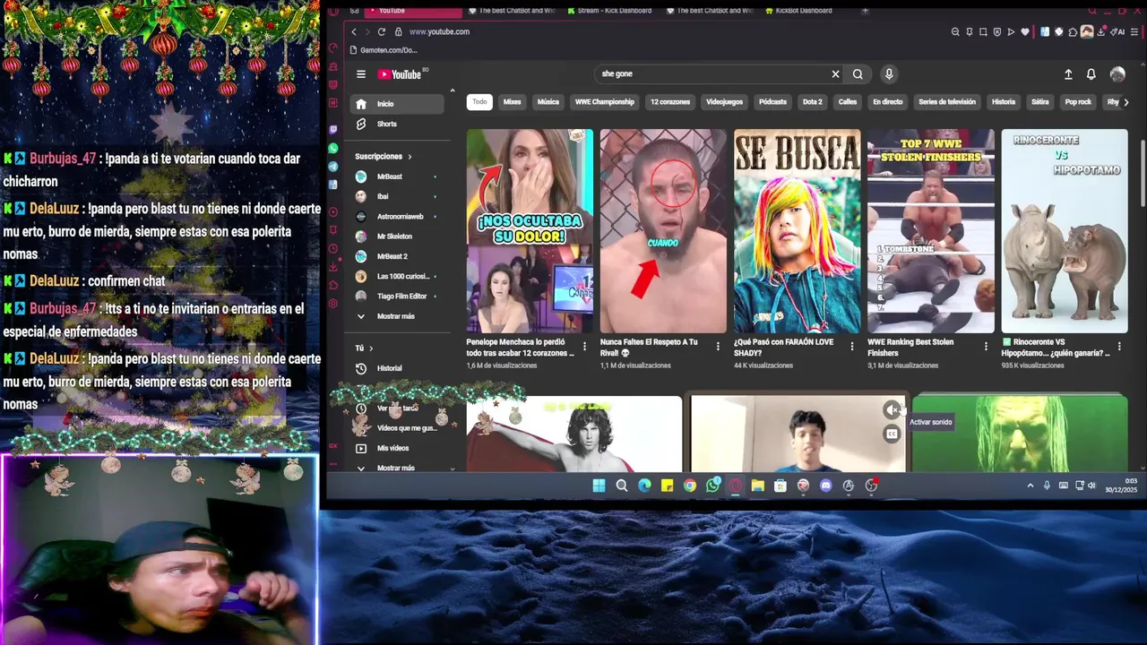This screenshot has height=645, width=1147.
Task: Select the 12 corazones filter chip
Action: click(x=670, y=102)
